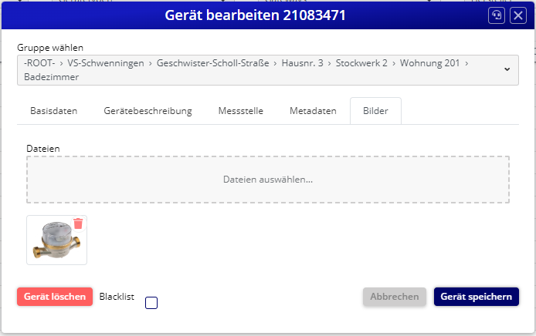Screen dimensions: 536x336
Task: Select VS-Schwenningen in the group path
Action: (107, 63)
